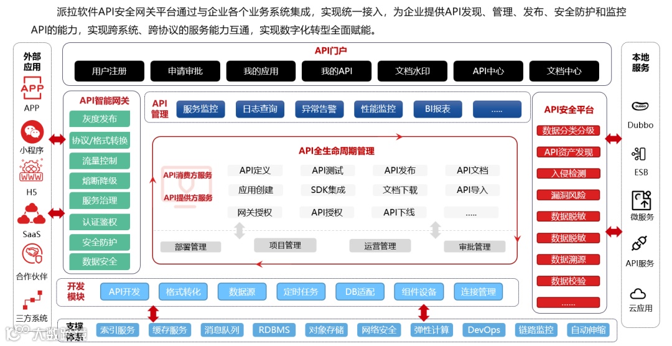This screenshot has height=346, width=672.
Task: Click 数据分类分级 in API安全平台
Action: 568,130
